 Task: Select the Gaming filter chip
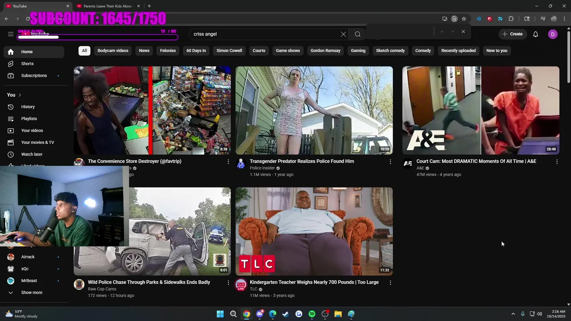(x=358, y=50)
